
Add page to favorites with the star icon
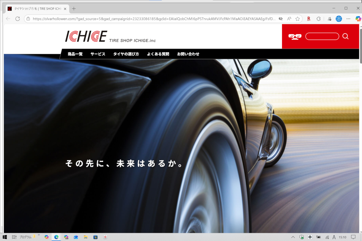pos(297,19)
